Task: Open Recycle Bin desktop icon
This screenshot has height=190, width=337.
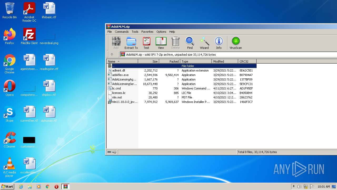Action: point(9,11)
